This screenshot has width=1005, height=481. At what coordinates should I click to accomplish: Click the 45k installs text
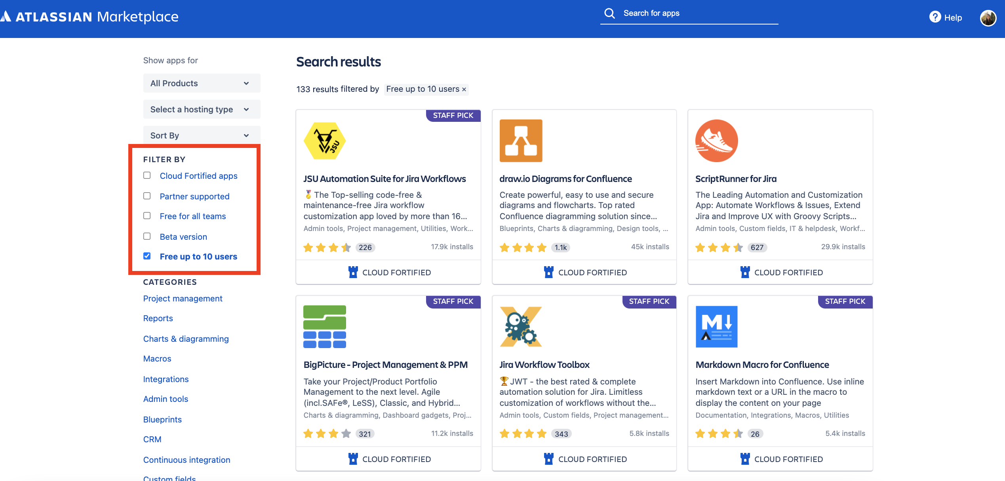pyautogui.click(x=650, y=247)
